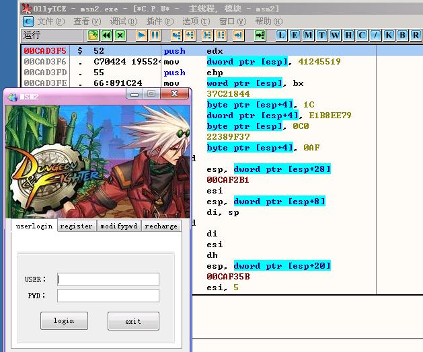Open Memory map with M button
Viewport: 423px width, 352px height.
[x=308, y=36]
